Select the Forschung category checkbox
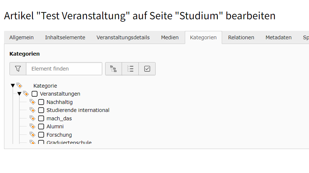Image resolution: width=309 pixels, height=173 pixels. point(41,135)
